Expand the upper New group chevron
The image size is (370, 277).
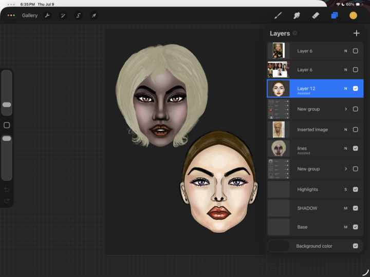tap(346, 109)
